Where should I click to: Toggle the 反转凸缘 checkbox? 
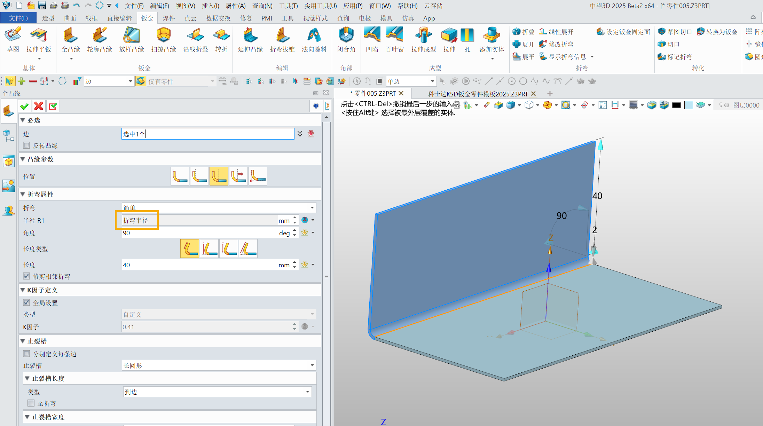(x=26, y=145)
